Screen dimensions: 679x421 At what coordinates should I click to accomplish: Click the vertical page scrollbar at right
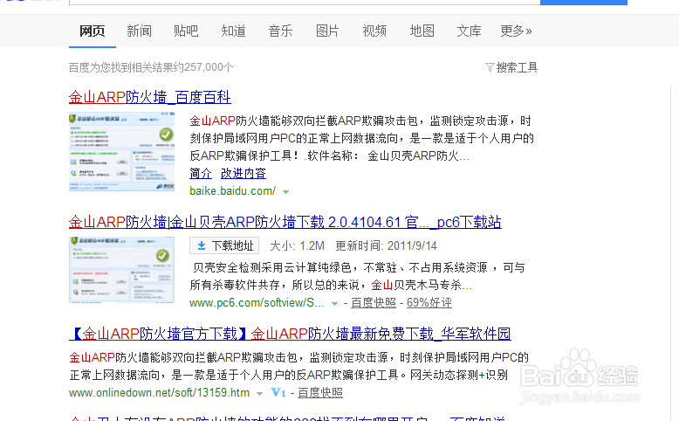[673, 252]
